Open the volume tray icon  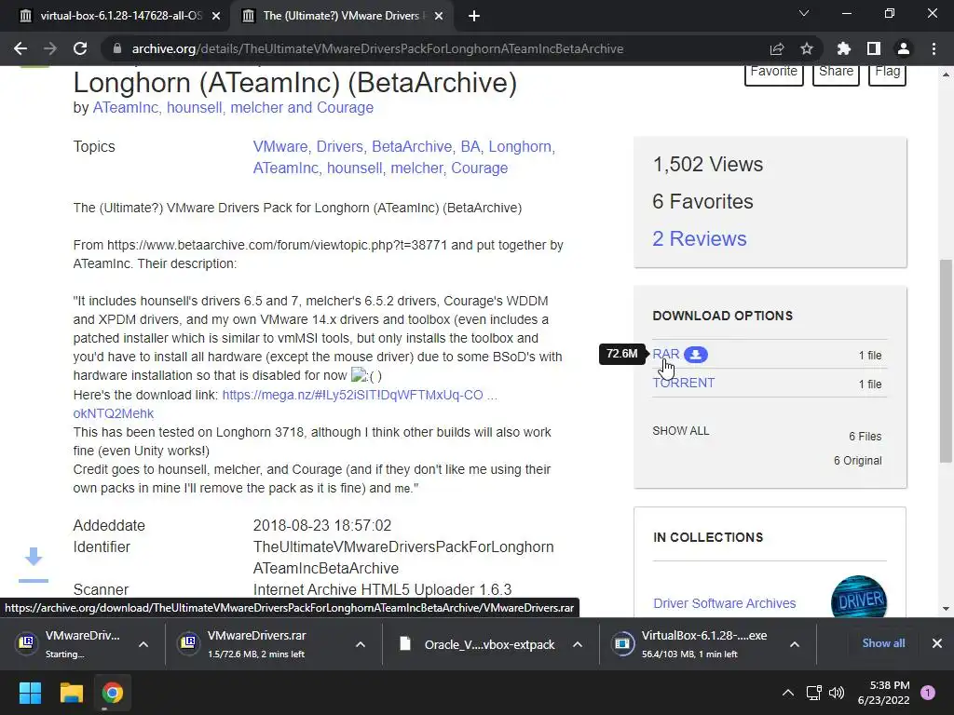(837, 693)
